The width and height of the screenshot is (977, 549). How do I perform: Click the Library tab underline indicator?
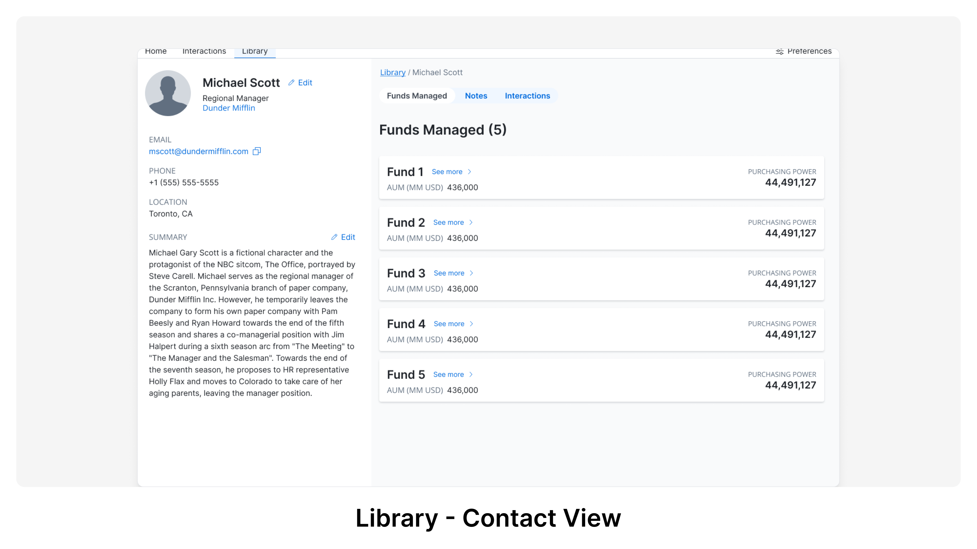click(254, 58)
